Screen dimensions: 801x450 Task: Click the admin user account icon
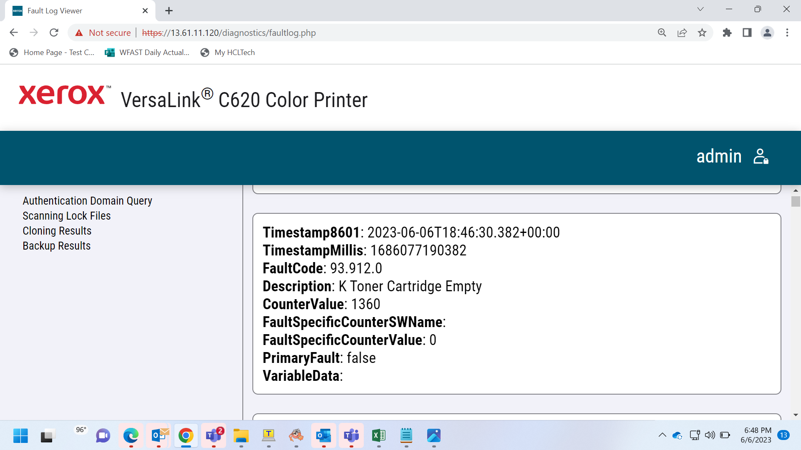(x=761, y=157)
